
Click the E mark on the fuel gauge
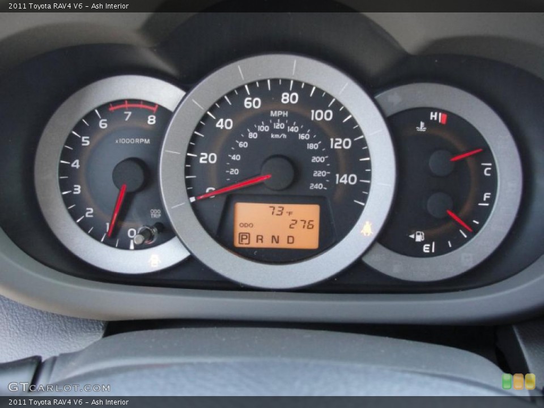[x=426, y=248]
